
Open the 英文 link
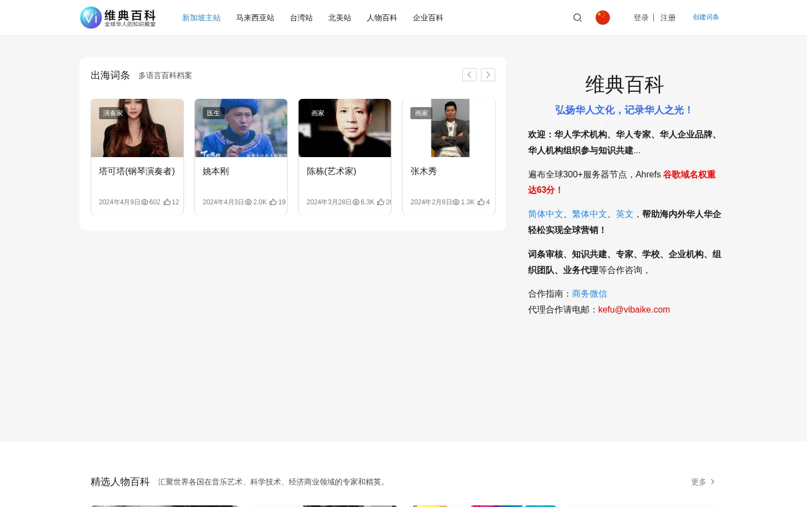[x=625, y=214]
